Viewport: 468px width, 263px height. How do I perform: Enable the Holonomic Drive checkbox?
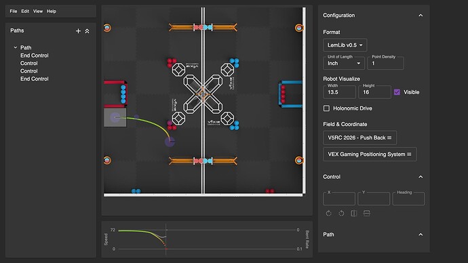point(326,108)
